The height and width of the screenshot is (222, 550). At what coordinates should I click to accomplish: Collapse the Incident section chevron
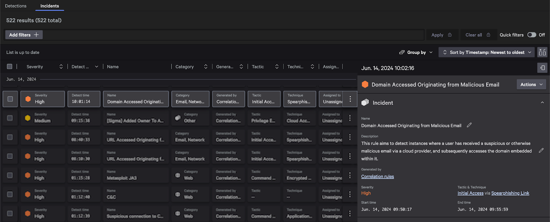[542, 102]
